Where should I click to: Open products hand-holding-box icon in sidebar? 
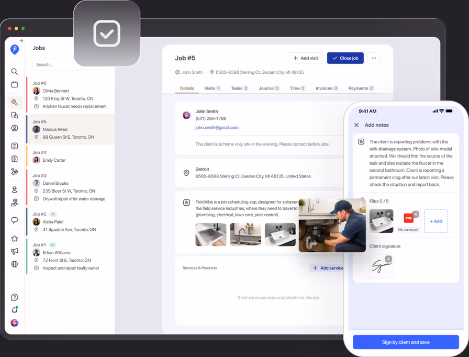14,203
